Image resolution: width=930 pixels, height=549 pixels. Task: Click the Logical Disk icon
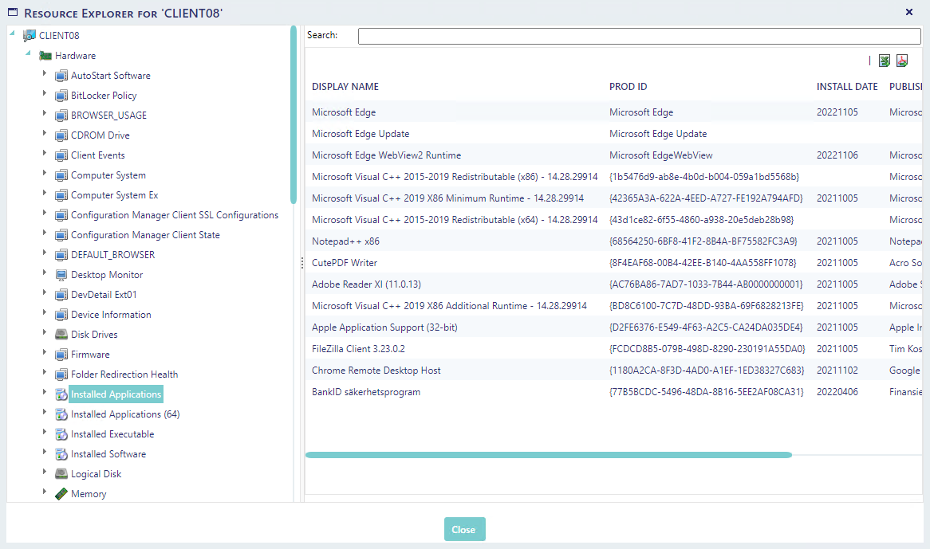tap(61, 474)
